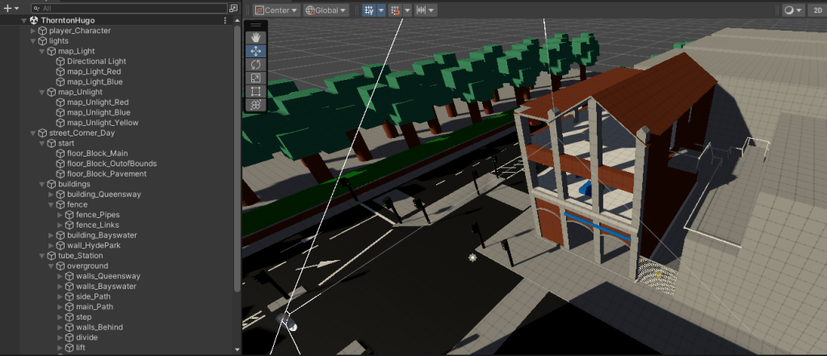The width and height of the screenshot is (827, 356).
Task: Select the Scale tool
Action: (255, 77)
